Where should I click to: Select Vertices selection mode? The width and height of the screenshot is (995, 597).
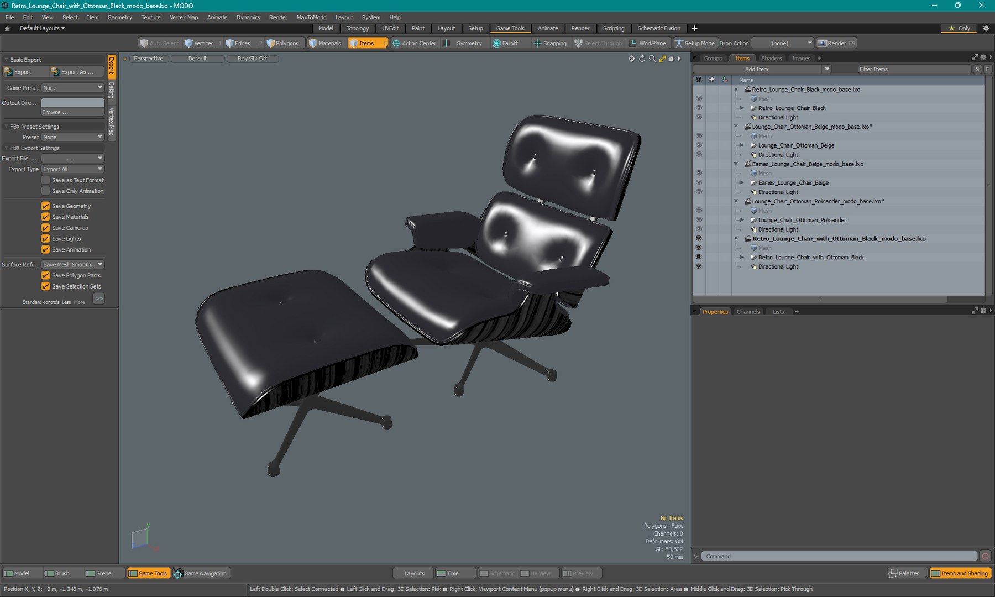pyautogui.click(x=199, y=43)
